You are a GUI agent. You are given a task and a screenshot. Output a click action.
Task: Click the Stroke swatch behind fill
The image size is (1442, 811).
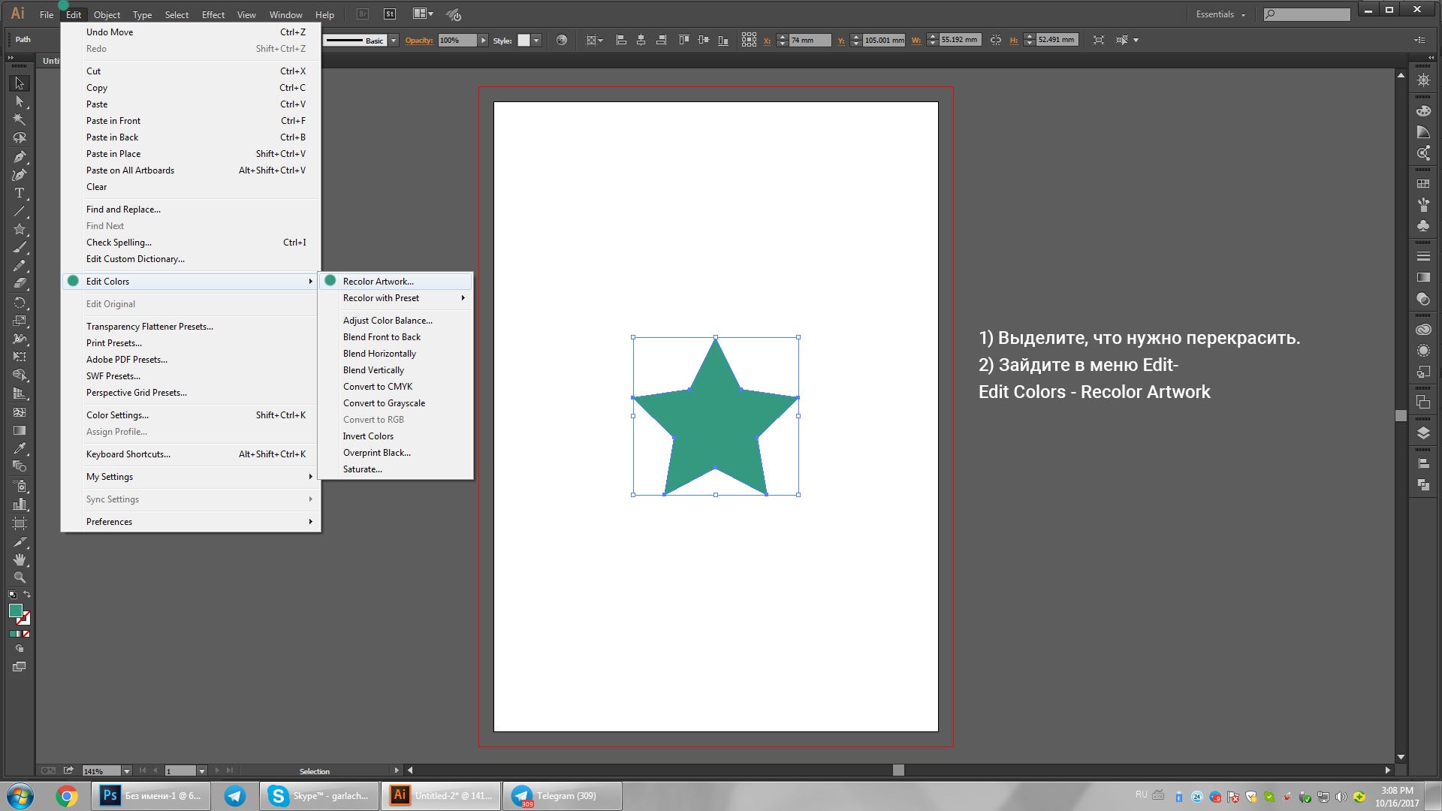coord(26,620)
